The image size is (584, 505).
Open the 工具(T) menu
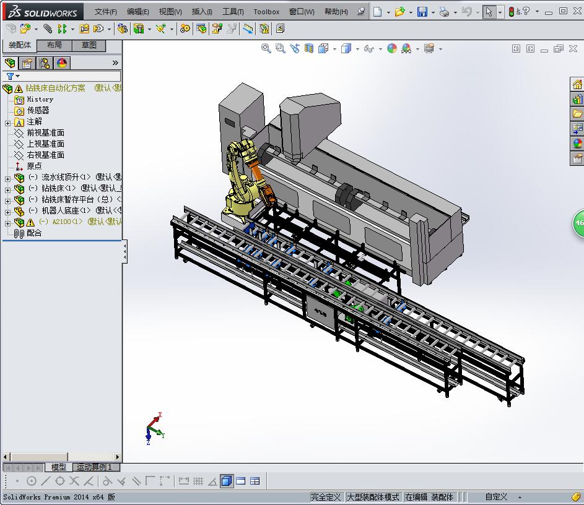(233, 12)
